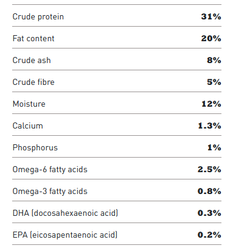Click the Omega-6 fatty acids label
233x251 pixels.
click(50, 170)
